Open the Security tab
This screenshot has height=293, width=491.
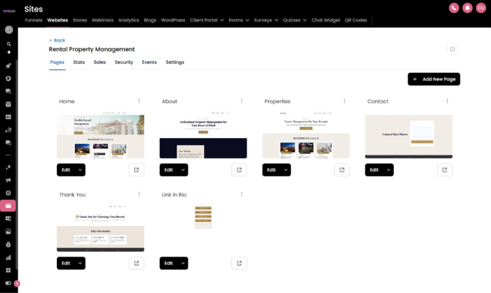pos(124,63)
